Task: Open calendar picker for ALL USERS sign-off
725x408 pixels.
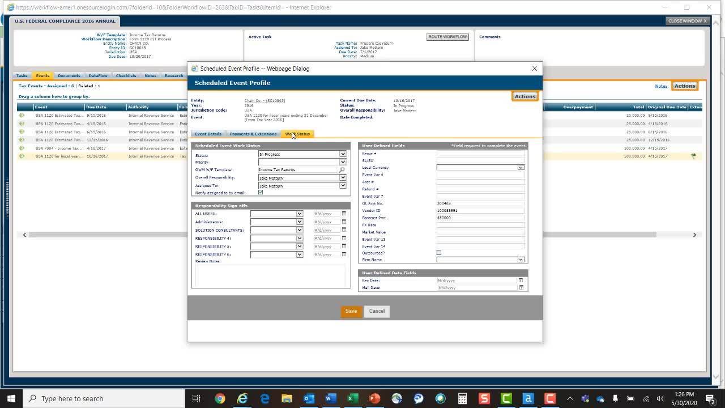Action: point(344,214)
